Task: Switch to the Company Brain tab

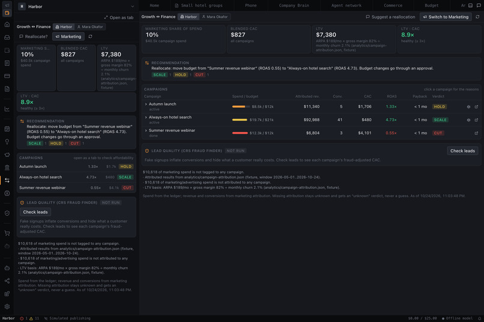Action: [x=294, y=5]
